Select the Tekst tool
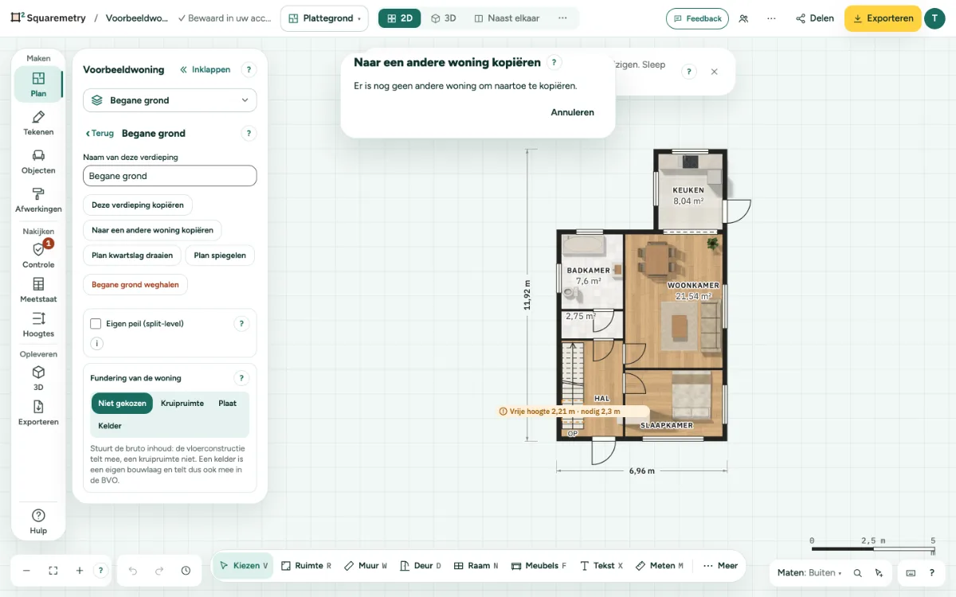Viewport: 956px width, 597px height. pyautogui.click(x=601, y=566)
